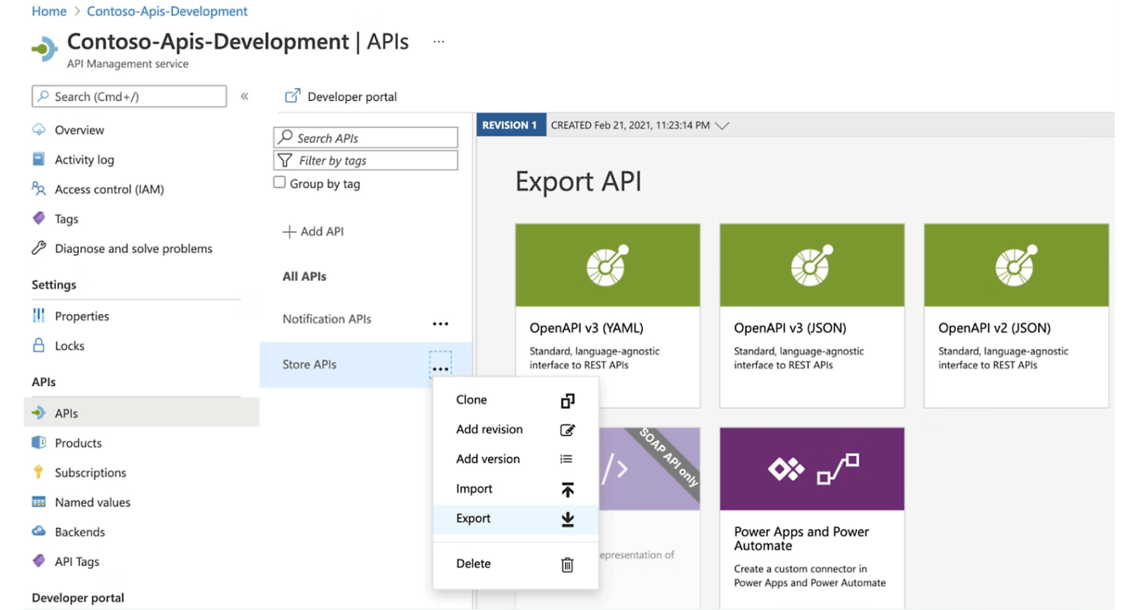Viewport: 1128px width, 610px height.
Task: Click the Filter by tags funnel icon
Action: click(285, 160)
